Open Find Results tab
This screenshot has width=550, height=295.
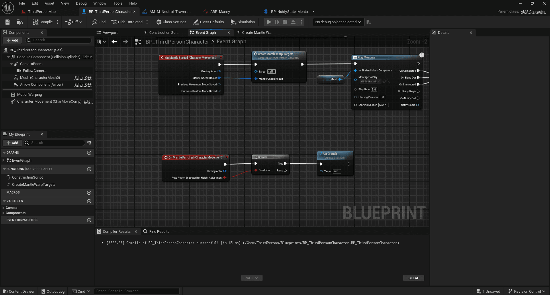156,232
